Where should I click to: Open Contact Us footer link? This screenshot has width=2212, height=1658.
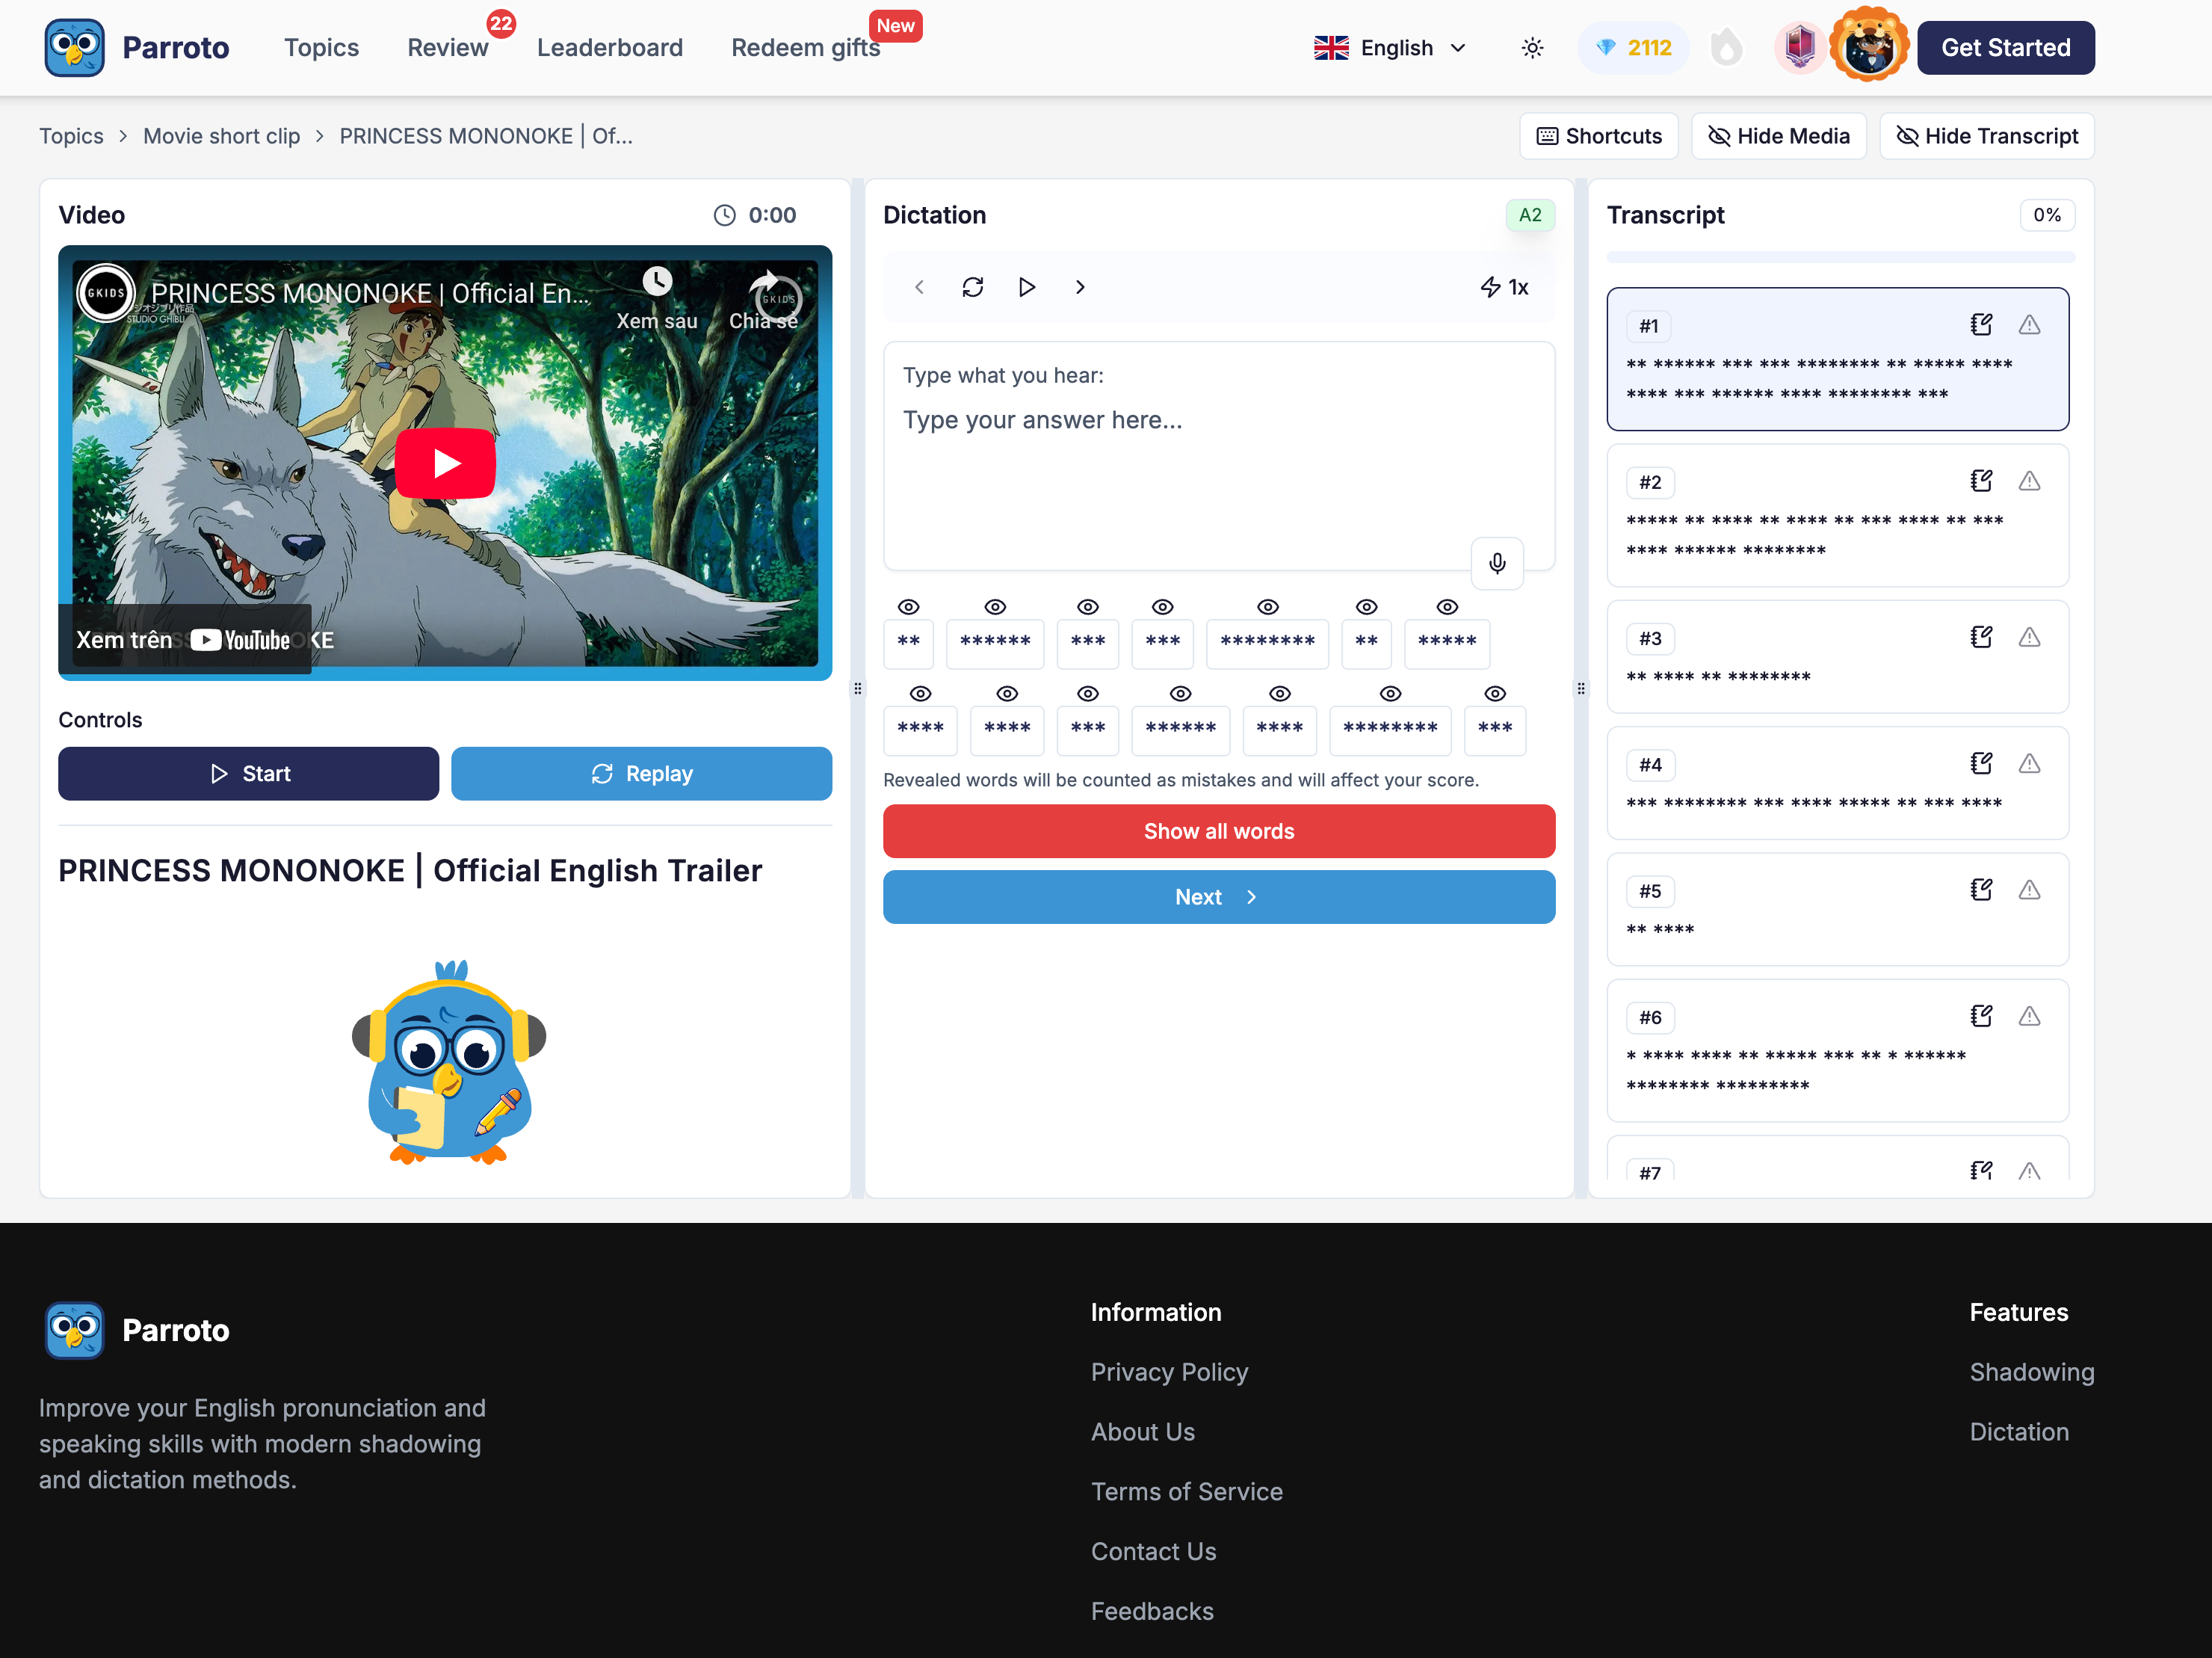[1153, 1552]
